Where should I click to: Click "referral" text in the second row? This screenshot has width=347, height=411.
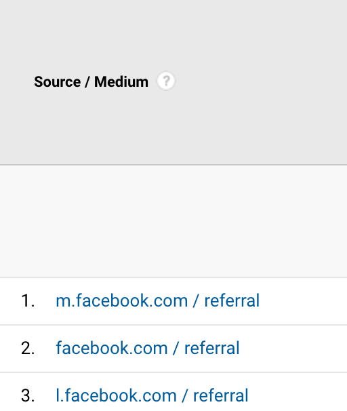click(212, 349)
